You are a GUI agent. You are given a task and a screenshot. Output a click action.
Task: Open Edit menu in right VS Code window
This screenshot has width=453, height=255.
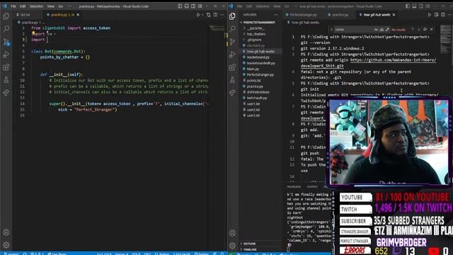click(x=249, y=6)
